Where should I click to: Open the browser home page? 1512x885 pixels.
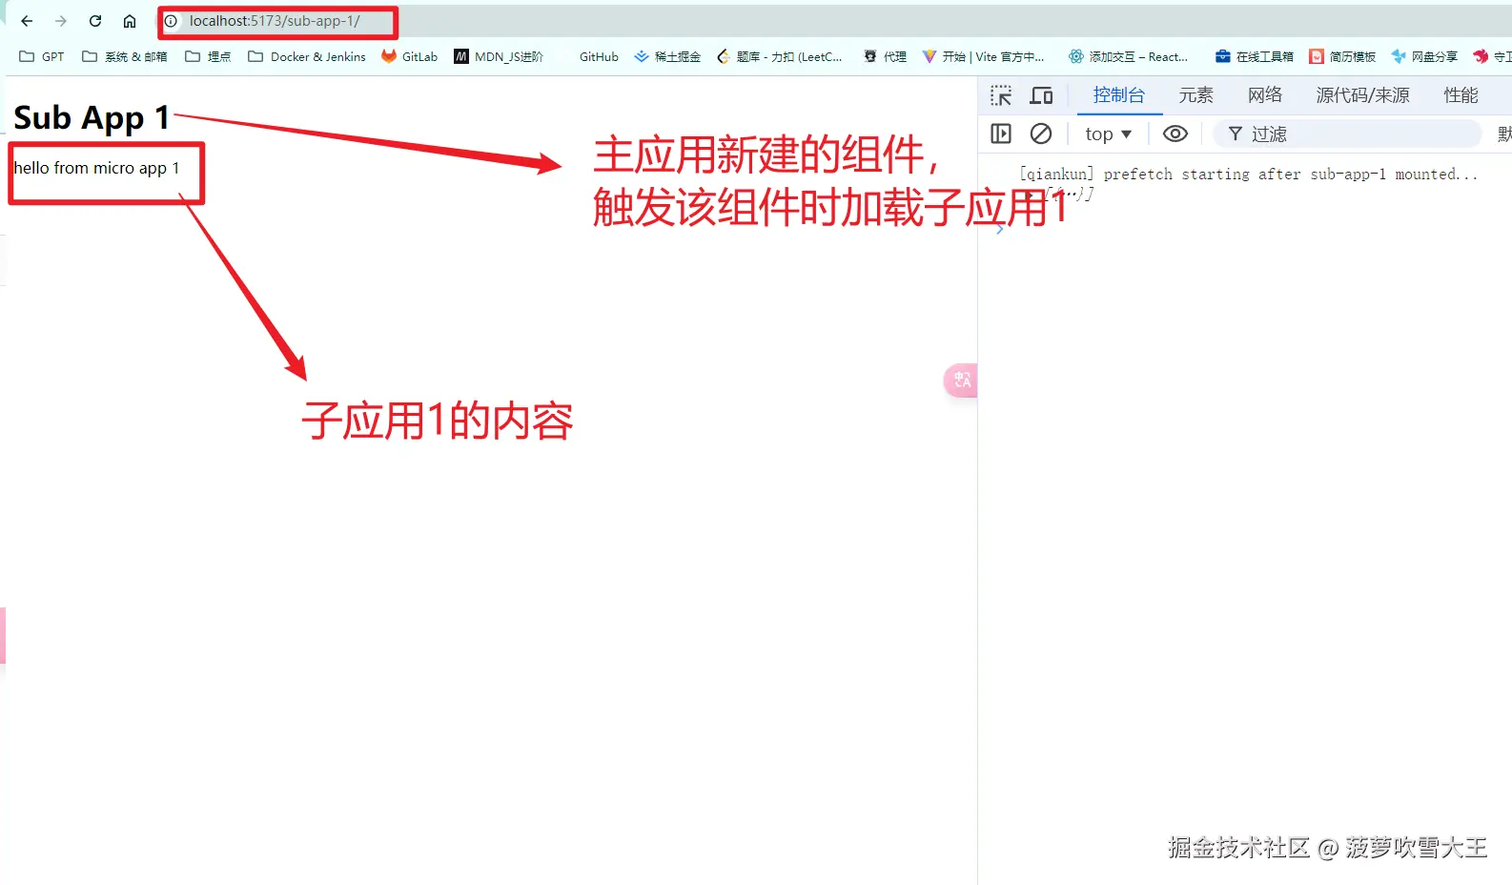click(x=130, y=21)
